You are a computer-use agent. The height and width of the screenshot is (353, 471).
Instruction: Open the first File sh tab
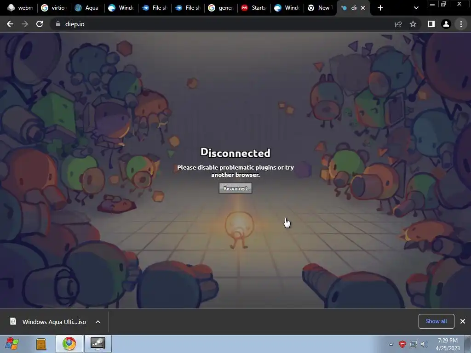(155, 8)
